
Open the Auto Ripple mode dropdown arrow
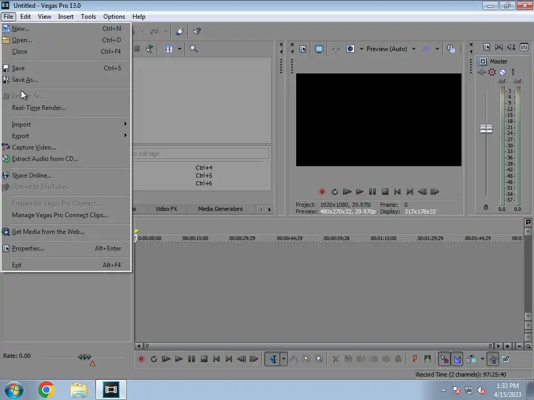(x=482, y=359)
